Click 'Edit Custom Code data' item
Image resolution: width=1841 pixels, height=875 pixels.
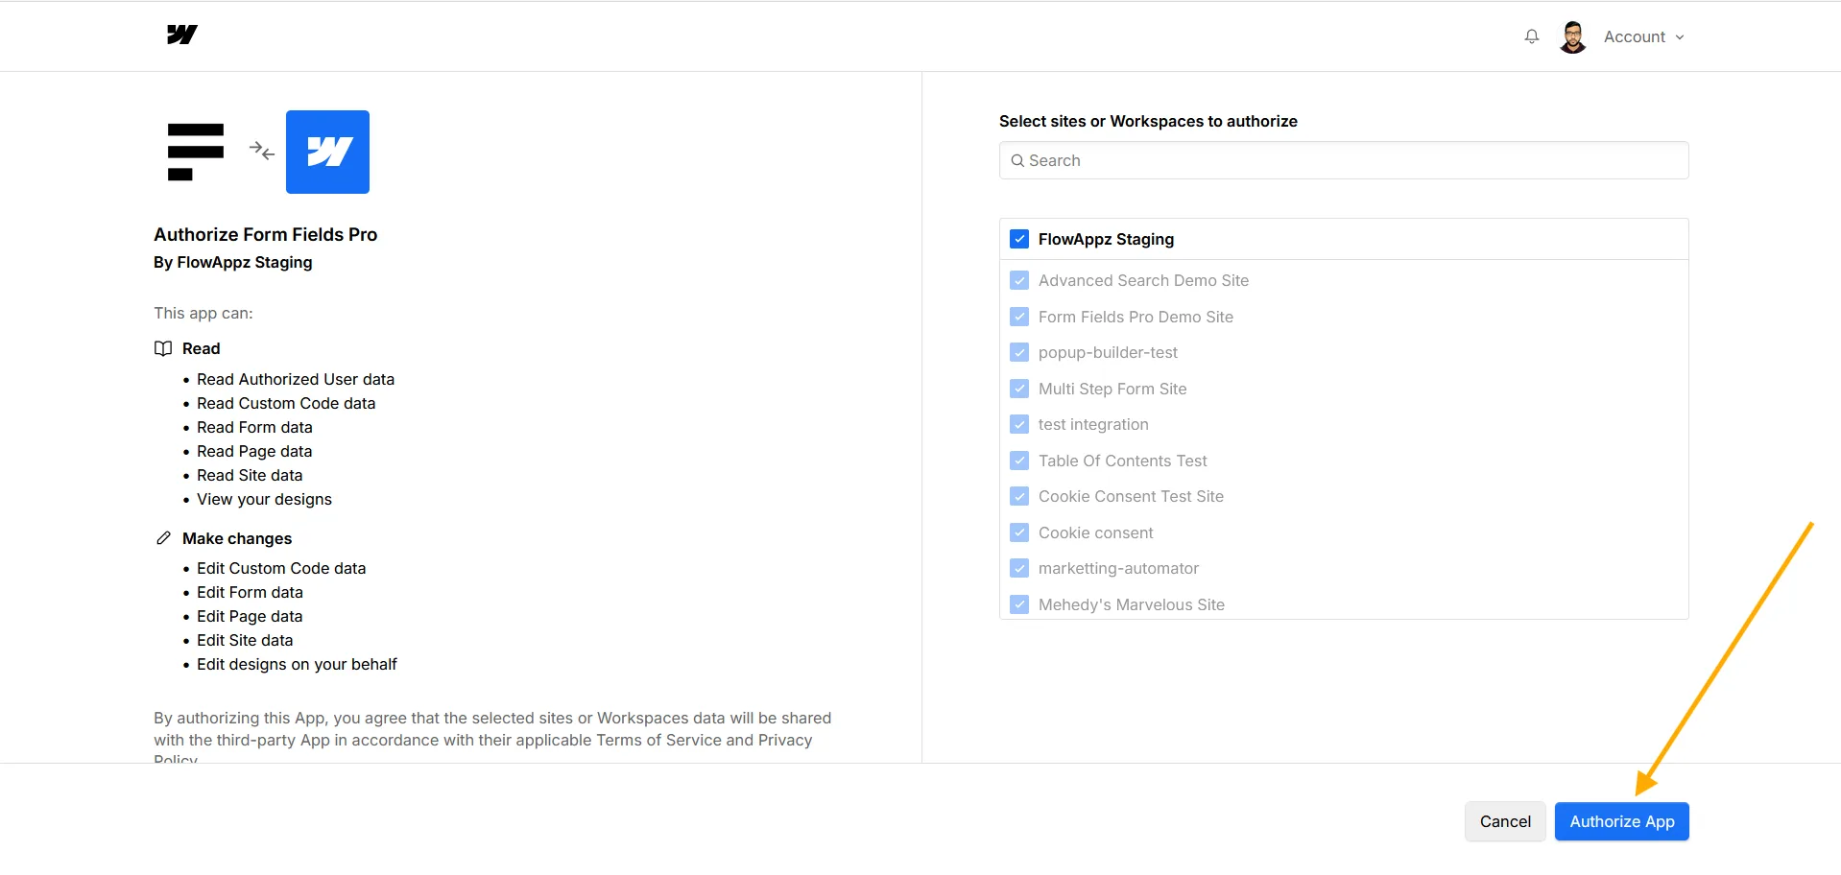click(281, 568)
